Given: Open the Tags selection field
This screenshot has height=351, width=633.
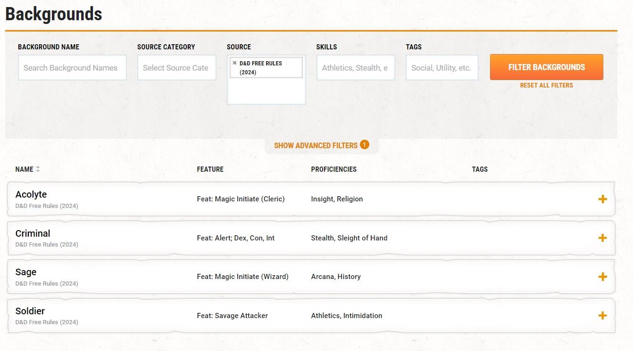Looking at the screenshot, I should coord(441,68).
